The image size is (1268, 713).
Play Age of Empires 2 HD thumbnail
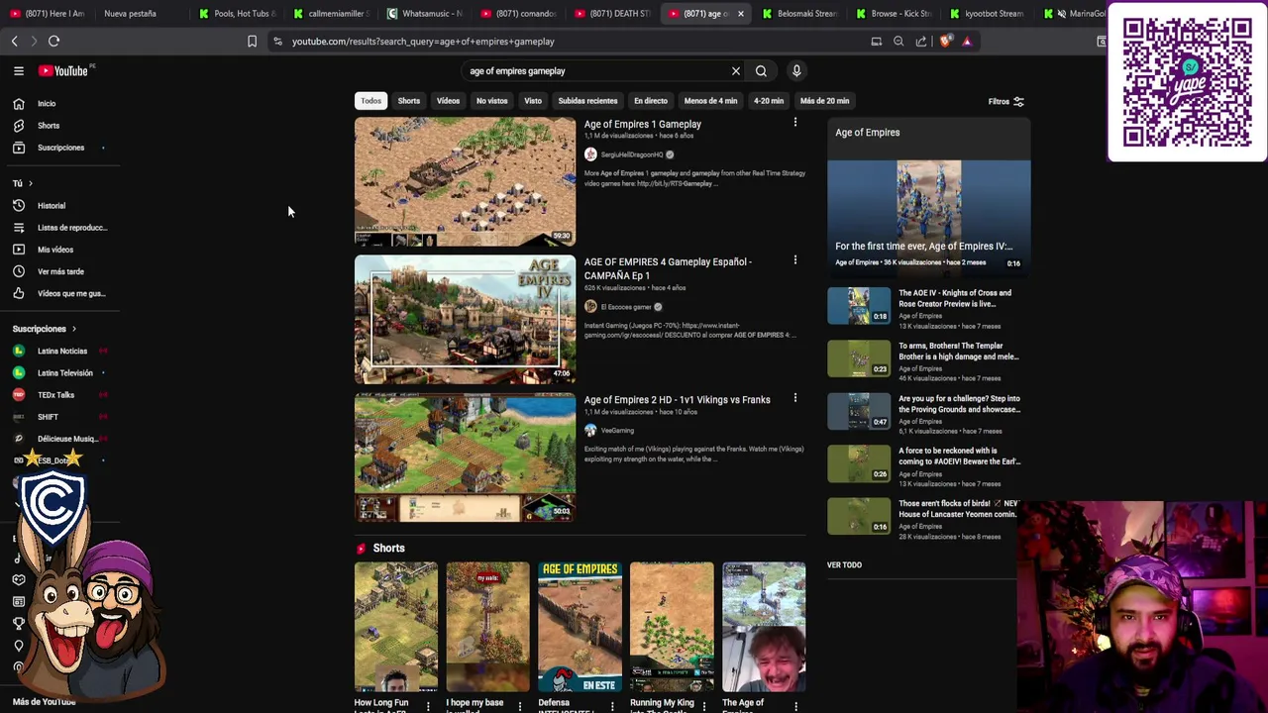[465, 458]
